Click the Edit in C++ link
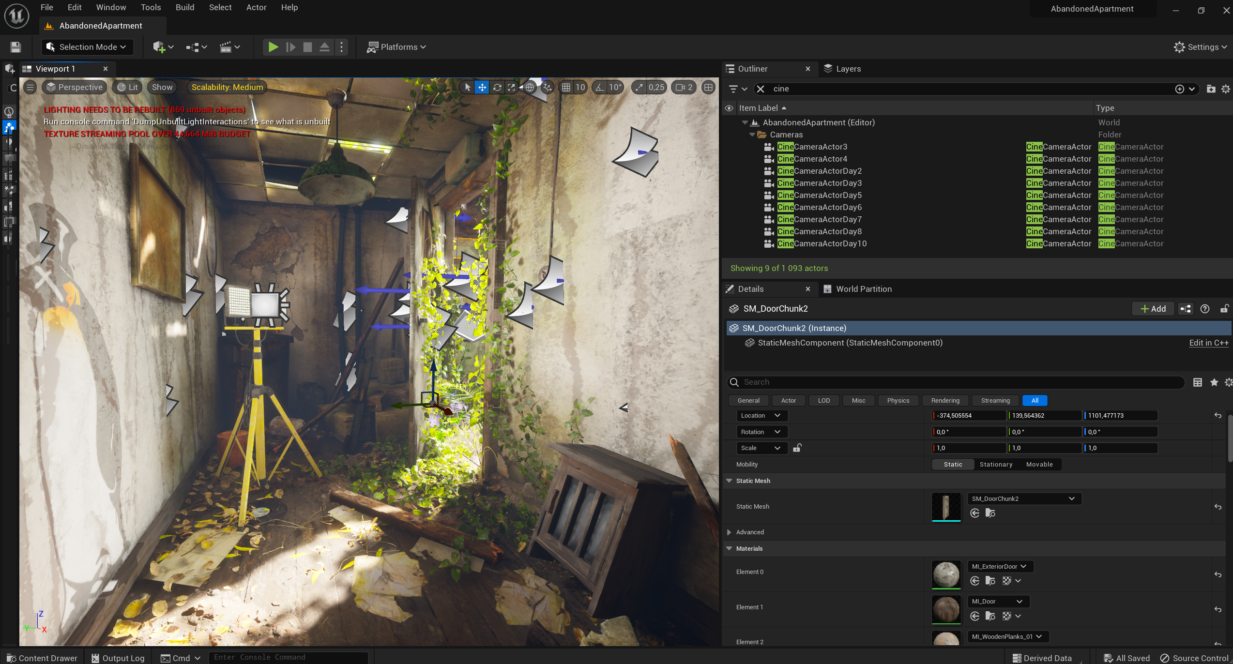1233x664 pixels. click(1208, 343)
